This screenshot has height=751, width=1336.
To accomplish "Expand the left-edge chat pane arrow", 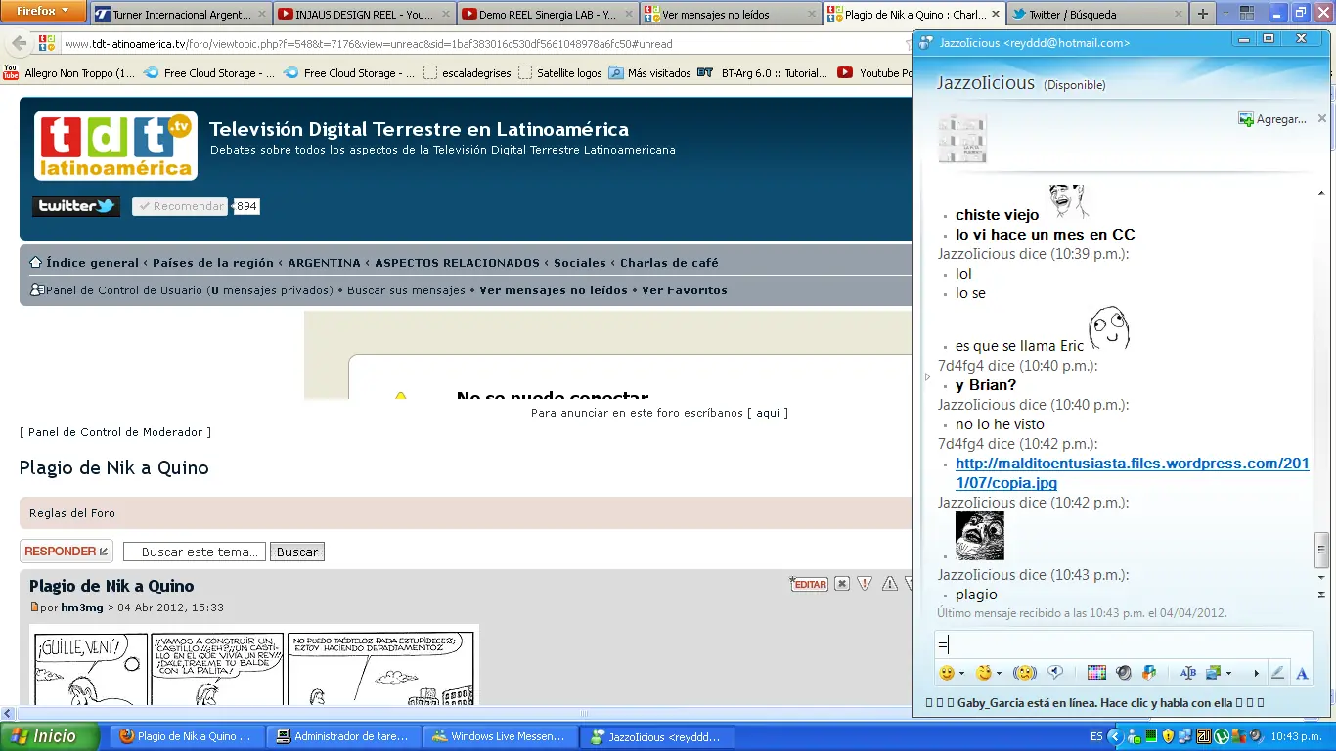I will point(927,376).
